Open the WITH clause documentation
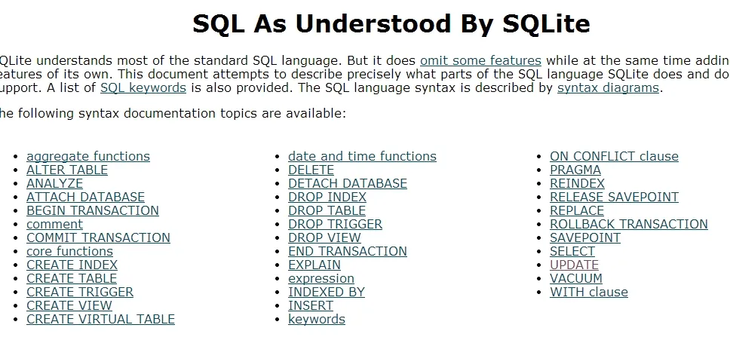Screen dimensions: 730x337 (589, 292)
